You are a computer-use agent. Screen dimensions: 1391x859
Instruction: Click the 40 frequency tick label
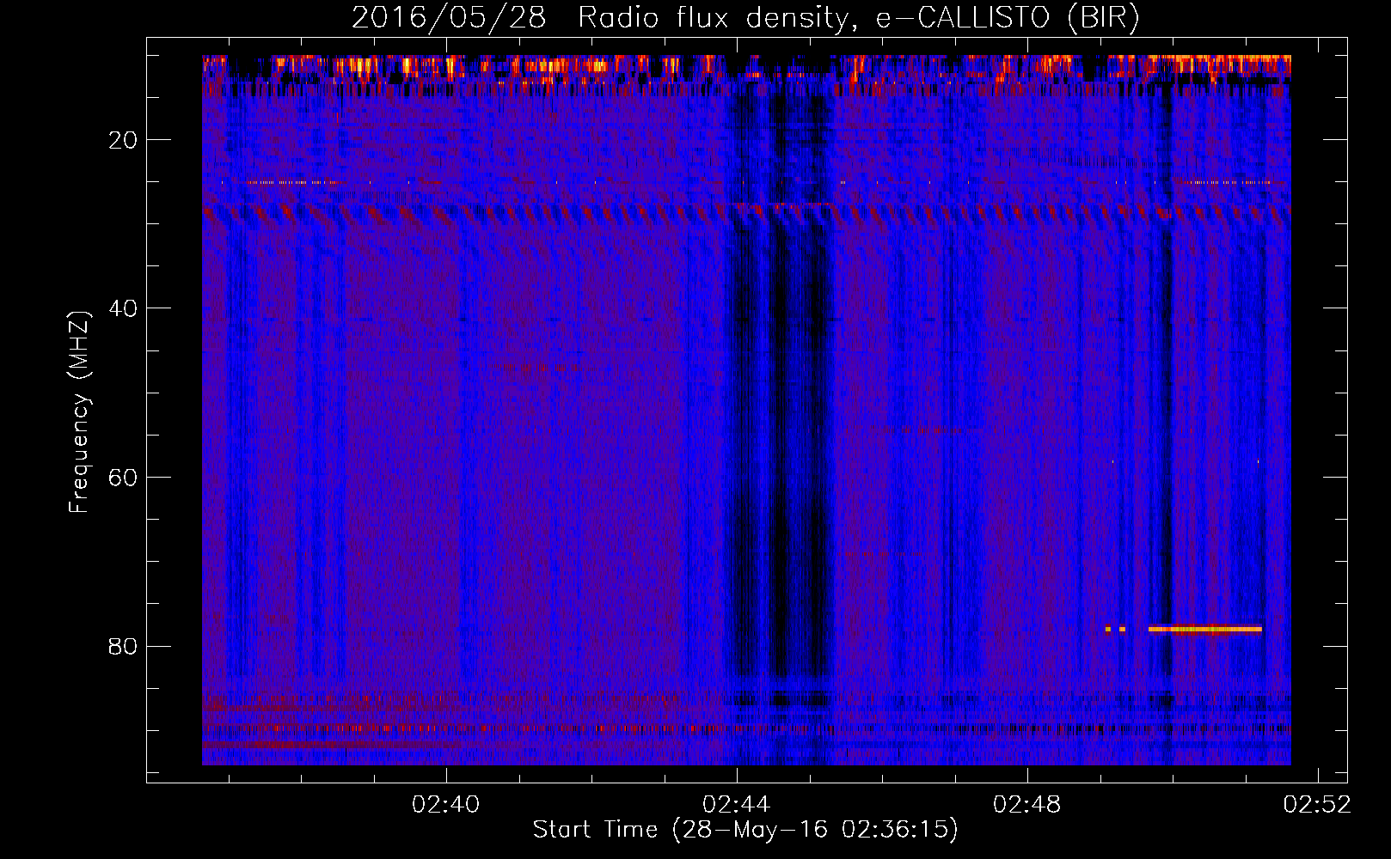[x=124, y=308]
